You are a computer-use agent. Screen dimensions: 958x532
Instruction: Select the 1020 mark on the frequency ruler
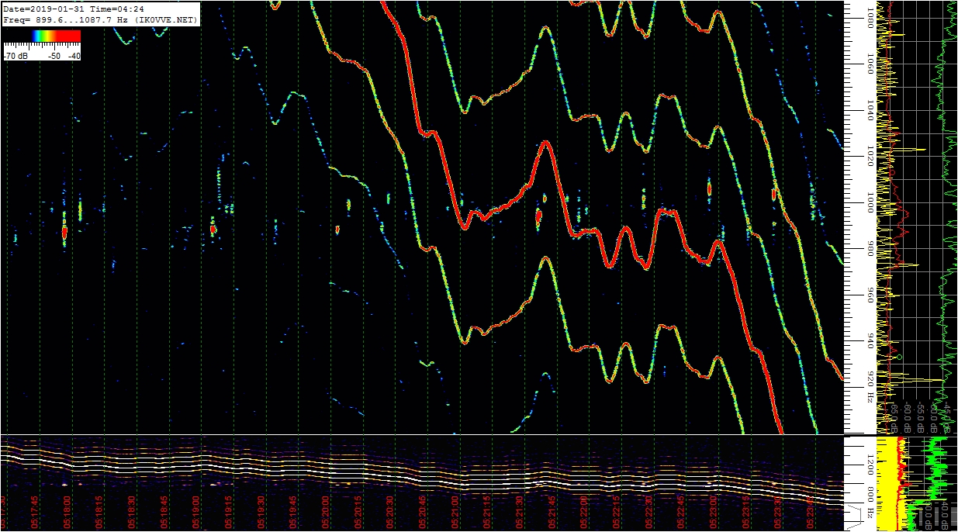click(871, 157)
